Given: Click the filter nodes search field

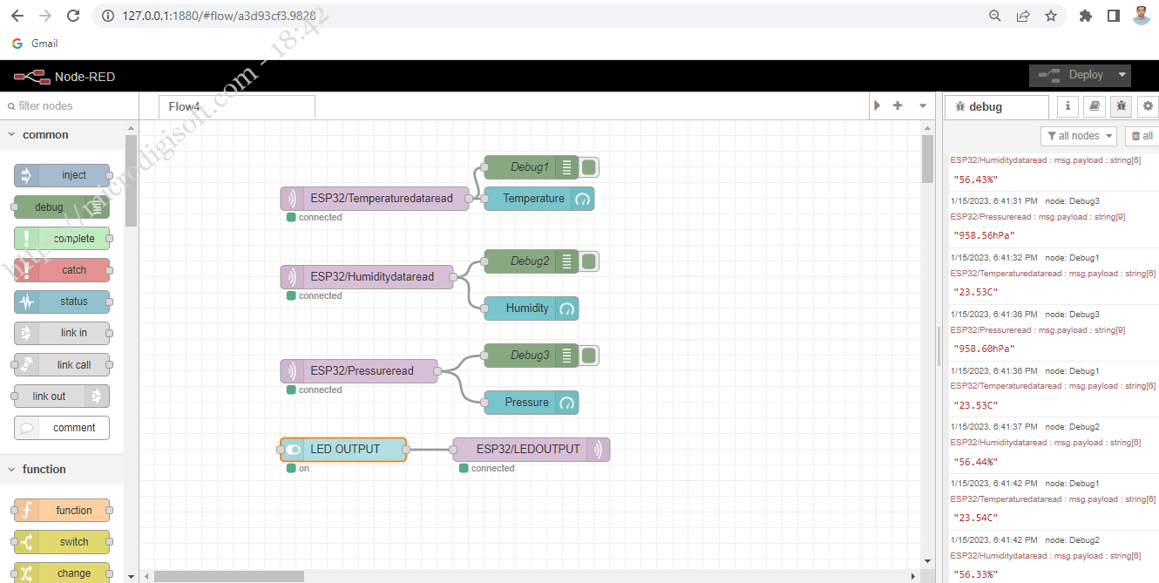Looking at the screenshot, I should click(61, 105).
